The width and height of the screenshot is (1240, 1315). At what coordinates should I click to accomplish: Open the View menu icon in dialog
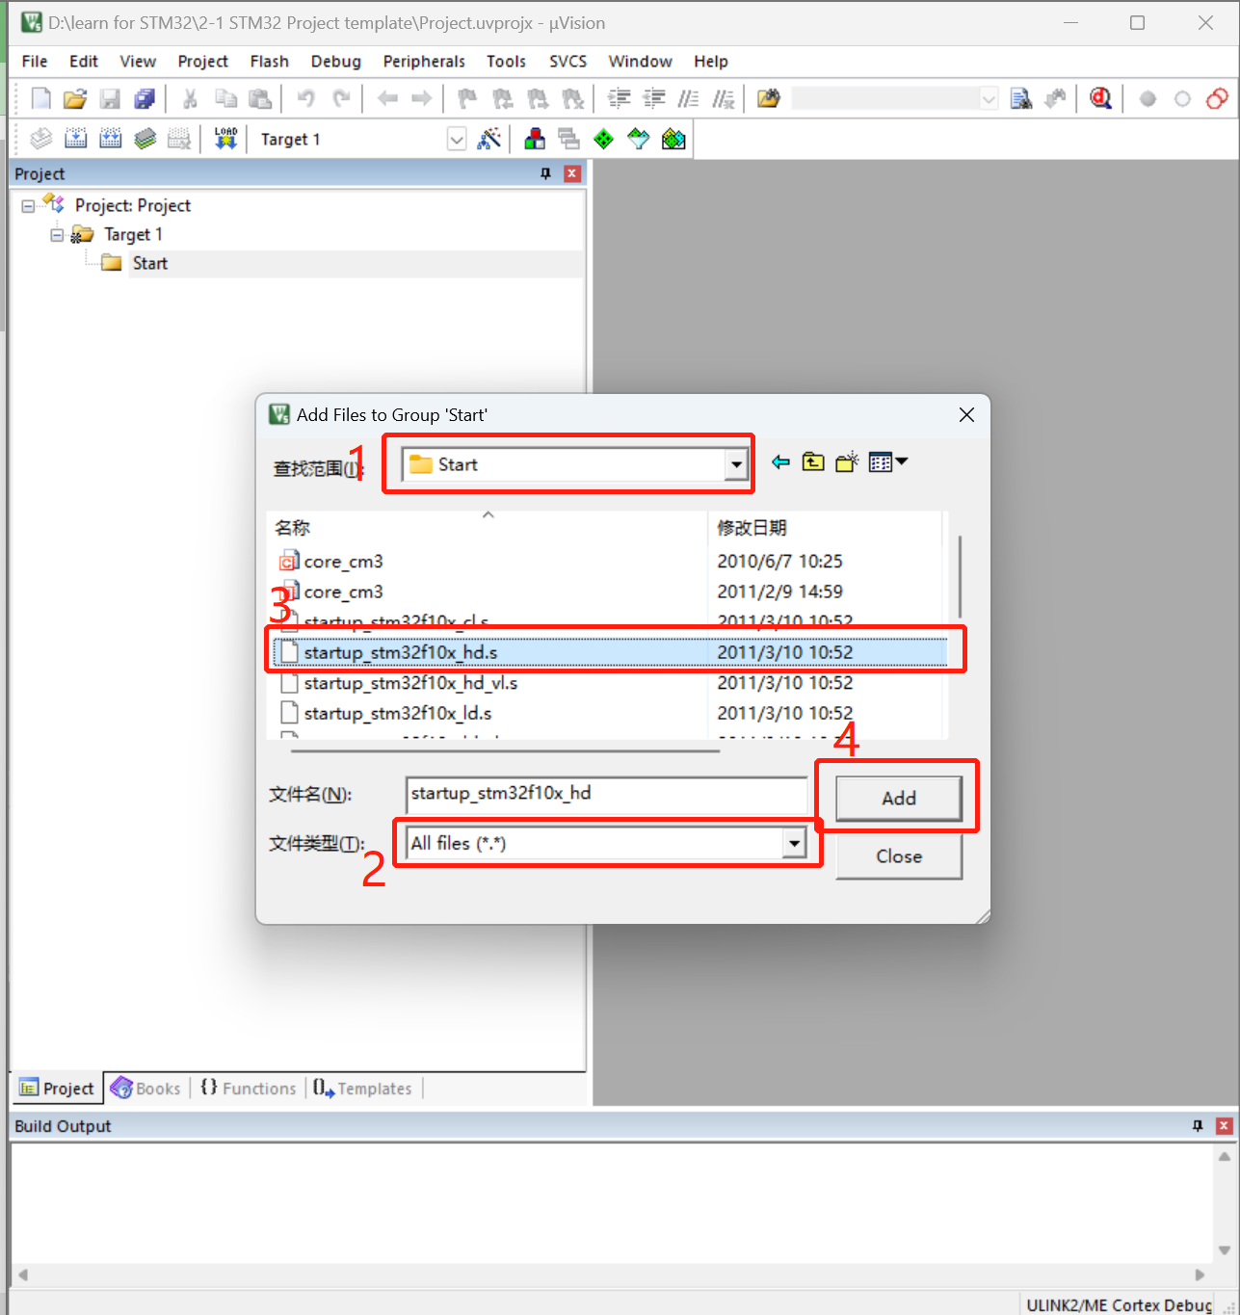(x=887, y=462)
